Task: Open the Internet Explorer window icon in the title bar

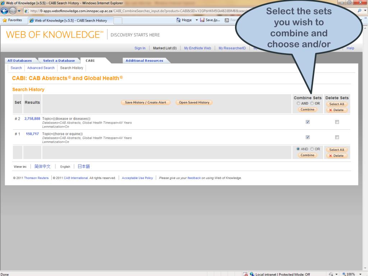Action: coord(3,3)
